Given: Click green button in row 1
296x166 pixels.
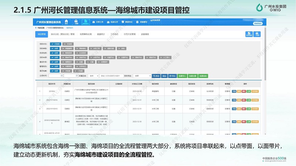Looking at the screenshot, I should click(x=249, y=91).
